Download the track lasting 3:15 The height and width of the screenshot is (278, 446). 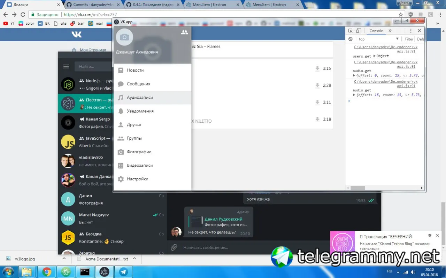pyautogui.click(x=317, y=68)
